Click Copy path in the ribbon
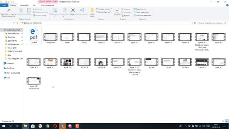Screen dimensions: 229x129 40,12
